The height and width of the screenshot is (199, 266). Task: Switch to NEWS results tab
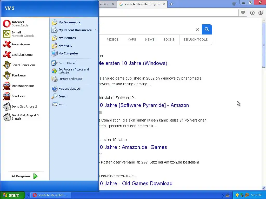(150, 40)
